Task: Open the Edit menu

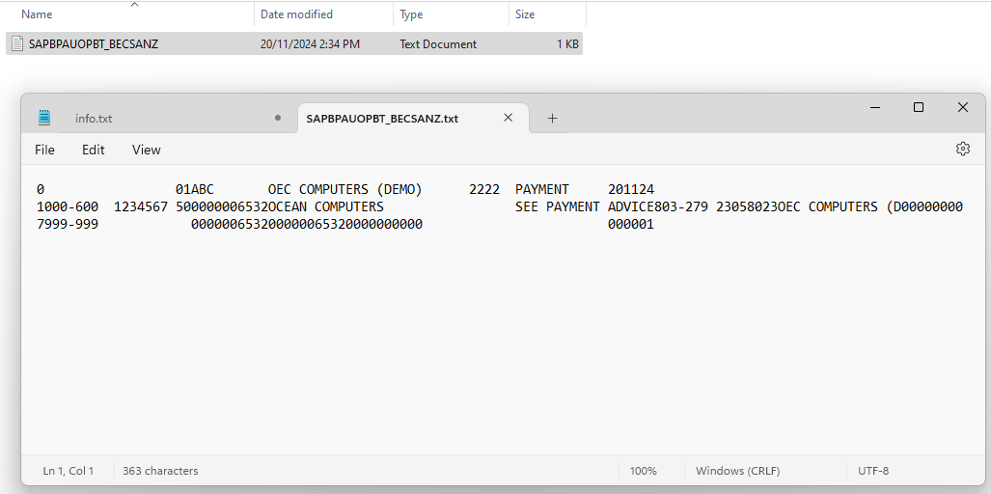Action: [x=94, y=150]
